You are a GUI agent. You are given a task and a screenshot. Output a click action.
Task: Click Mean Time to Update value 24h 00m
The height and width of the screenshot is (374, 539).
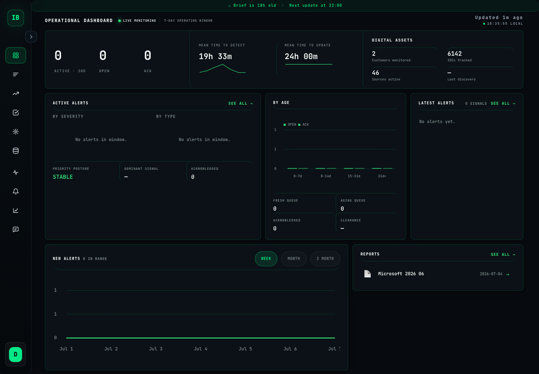coord(301,56)
